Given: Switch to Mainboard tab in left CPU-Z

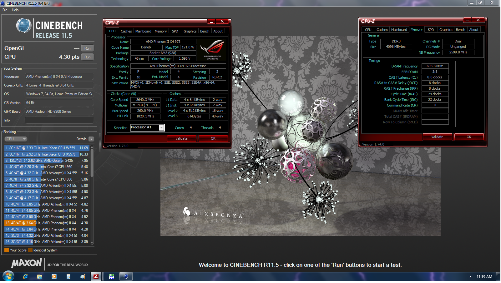Looking at the screenshot, I should pos(143,31).
